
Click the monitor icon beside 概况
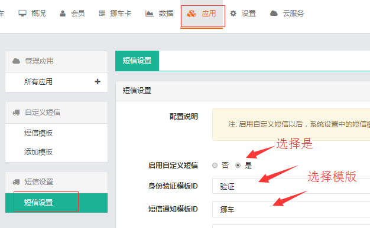[x=22, y=14]
